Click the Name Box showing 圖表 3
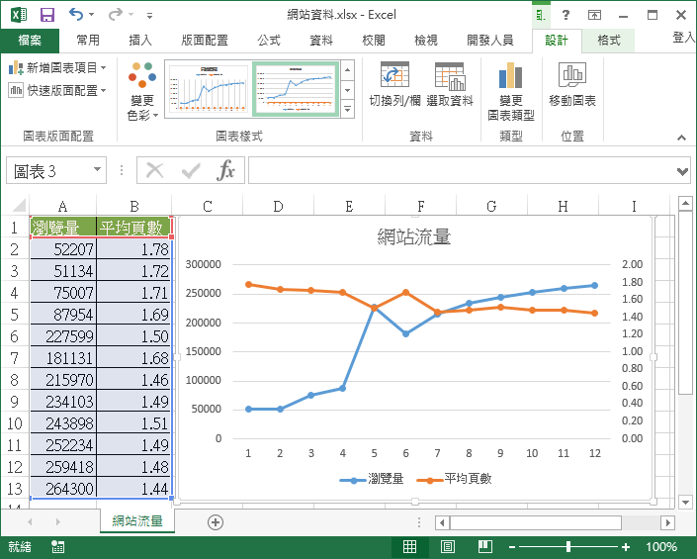 (x=48, y=170)
